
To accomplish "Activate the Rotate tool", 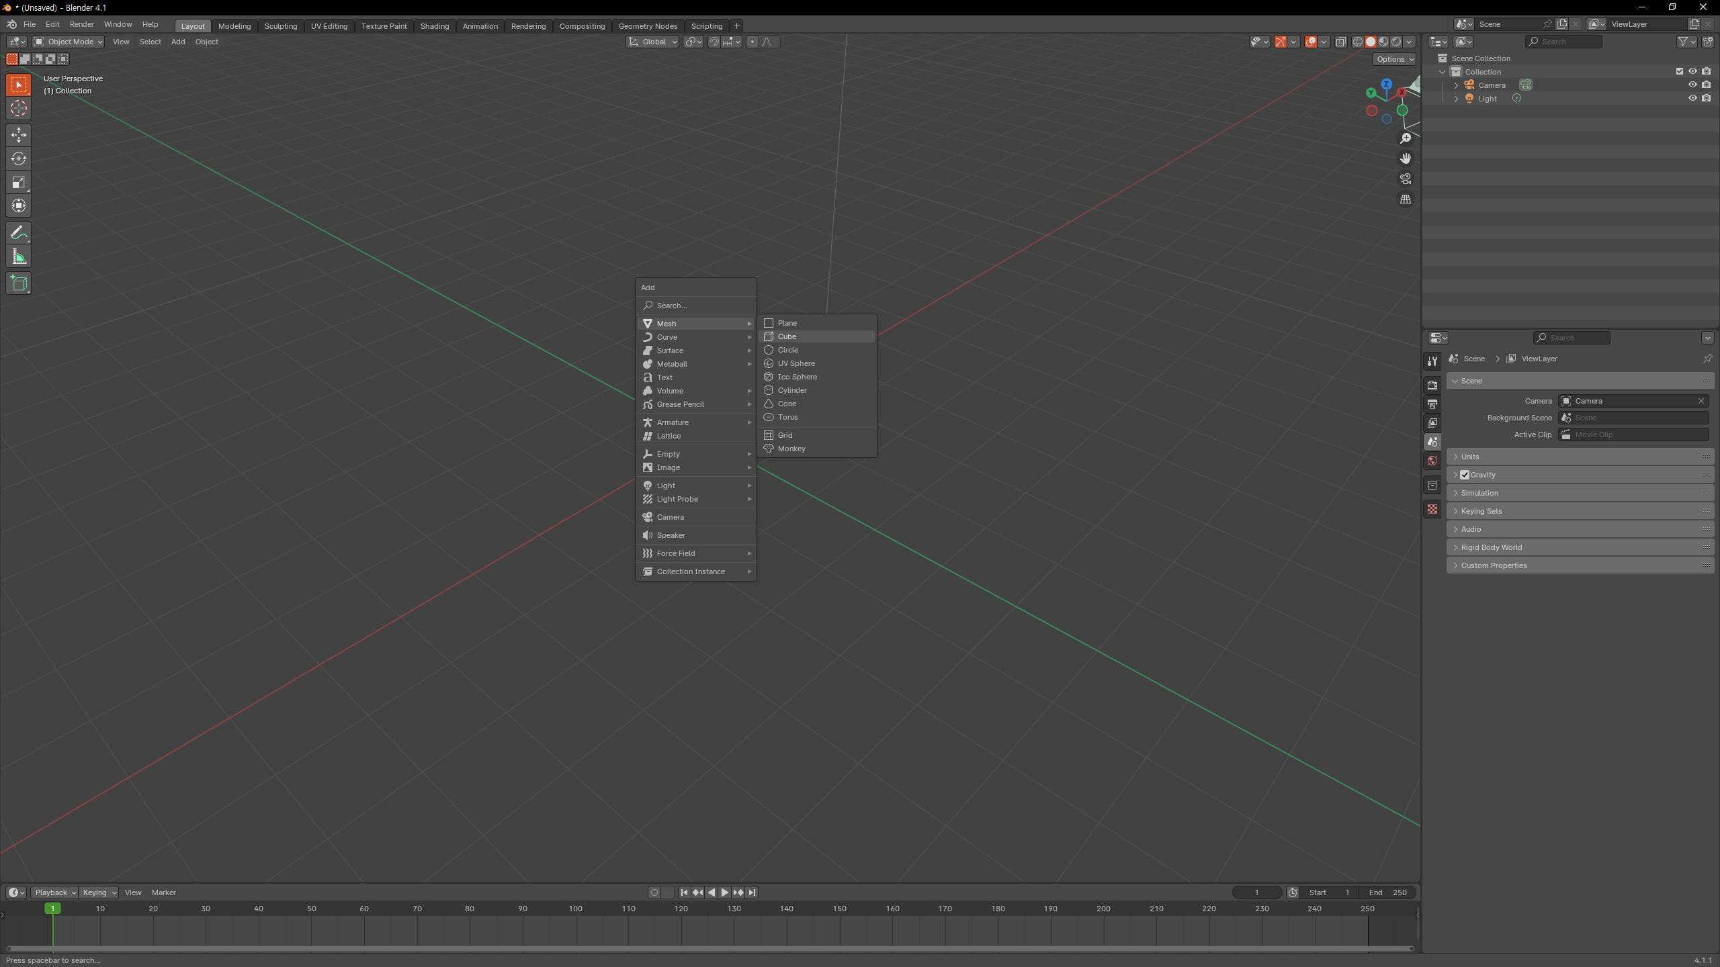I will click(19, 158).
